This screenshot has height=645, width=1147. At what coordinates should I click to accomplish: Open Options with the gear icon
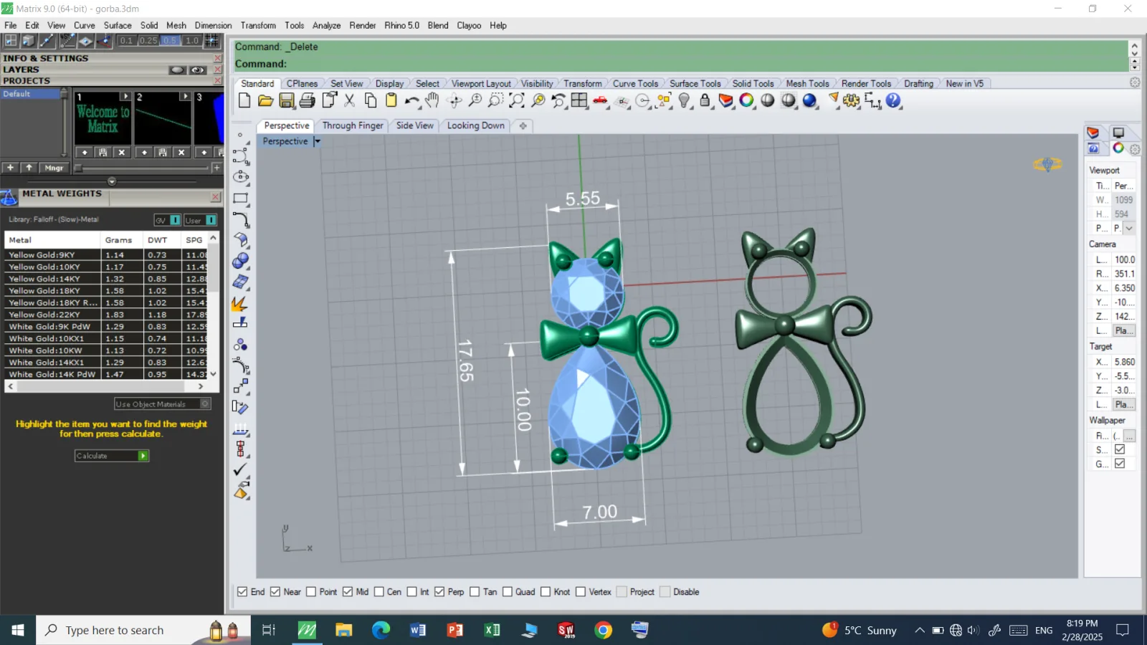pos(851,100)
